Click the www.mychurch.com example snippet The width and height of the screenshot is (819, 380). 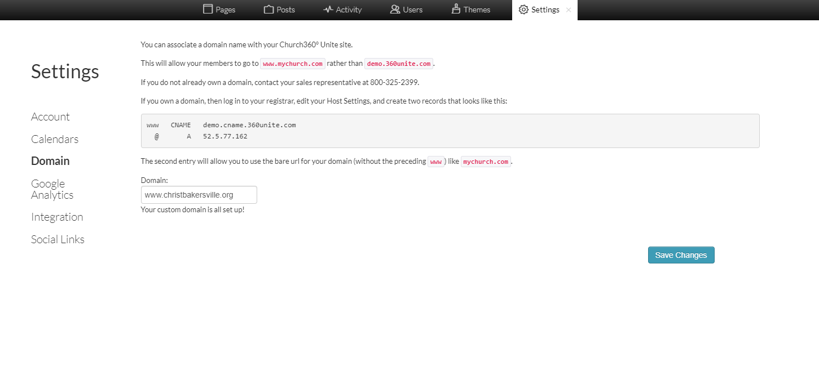pyautogui.click(x=293, y=64)
